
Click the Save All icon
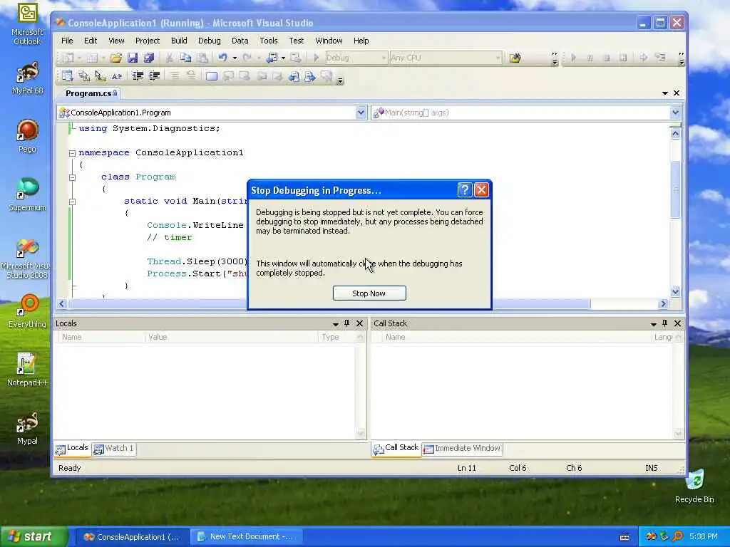click(x=149, y=58)
